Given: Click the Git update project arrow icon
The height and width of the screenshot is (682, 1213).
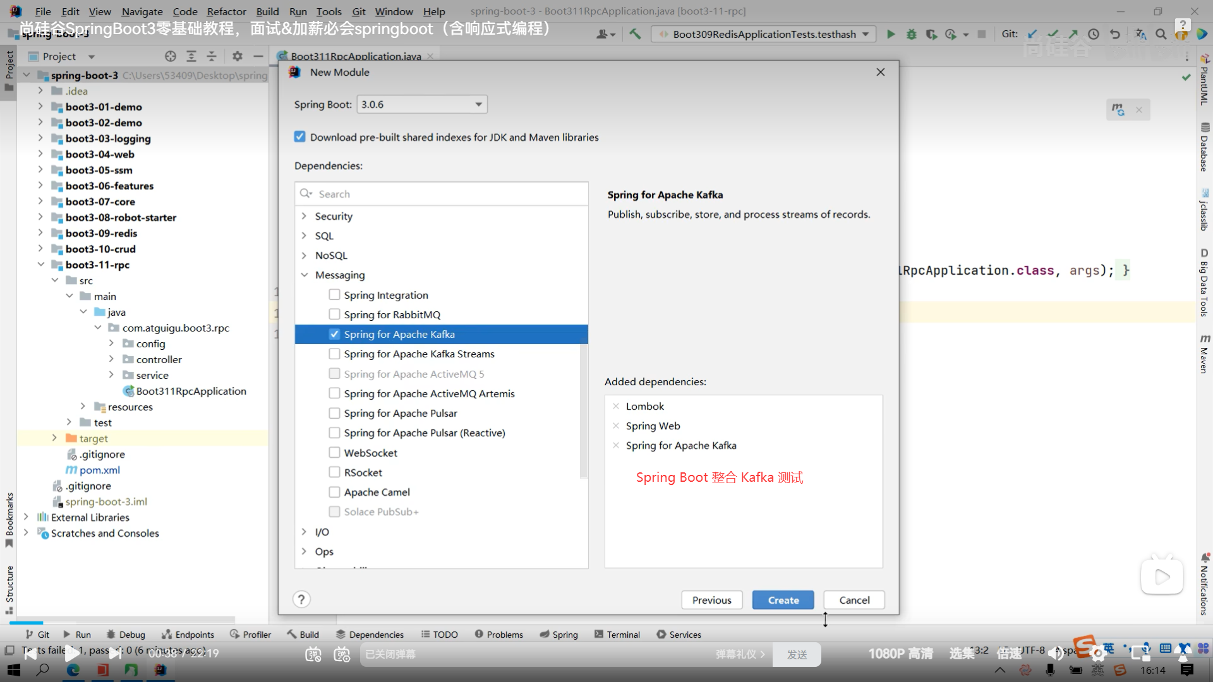Looking at the screenshot, I should (x=1032, y=34).
